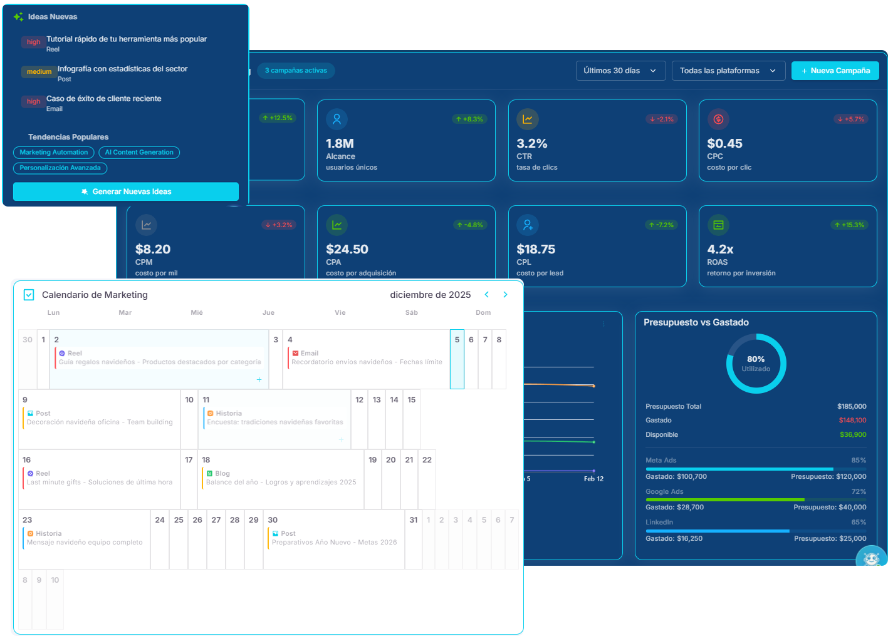Image resolution: width=888 pixels, height=639 pixels.
Task: Click the CPL add-user icon
Action: 528,225
